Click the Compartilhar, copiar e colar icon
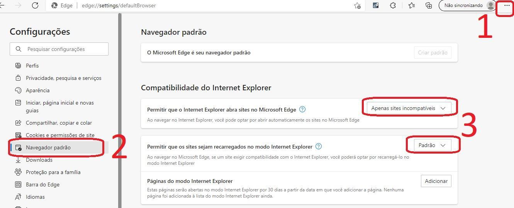Viewport: 514px width, 208px height. 18,123
